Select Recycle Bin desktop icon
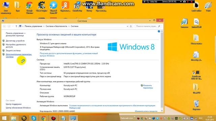216x121 pixels. point(196,105)
